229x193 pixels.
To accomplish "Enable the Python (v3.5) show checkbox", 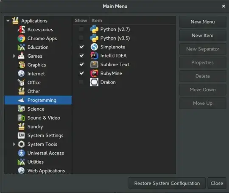I will point(81,38).
